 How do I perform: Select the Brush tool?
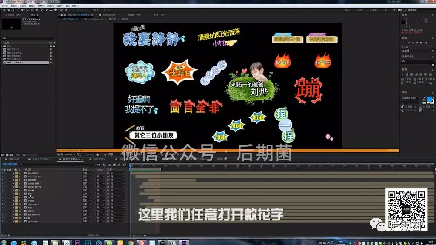tap(47, 10)
